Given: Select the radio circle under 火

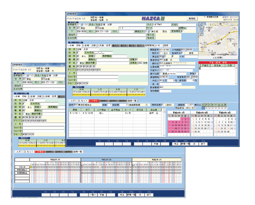Looking at the screenshot, I should pyautogui.click(x=209, y=108).
